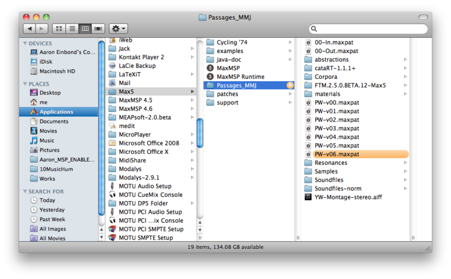
Task: Select Applications in the sidebar
Action: [x=59, y=112]
